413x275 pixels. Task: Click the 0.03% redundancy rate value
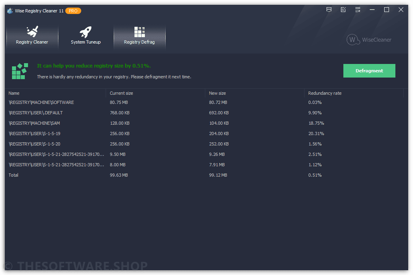point(315,102)
